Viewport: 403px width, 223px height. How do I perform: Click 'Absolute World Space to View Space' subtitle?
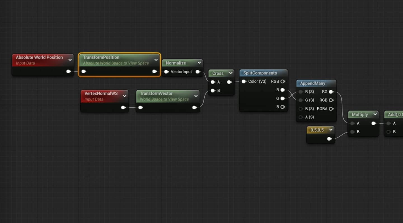pos(116,63)
